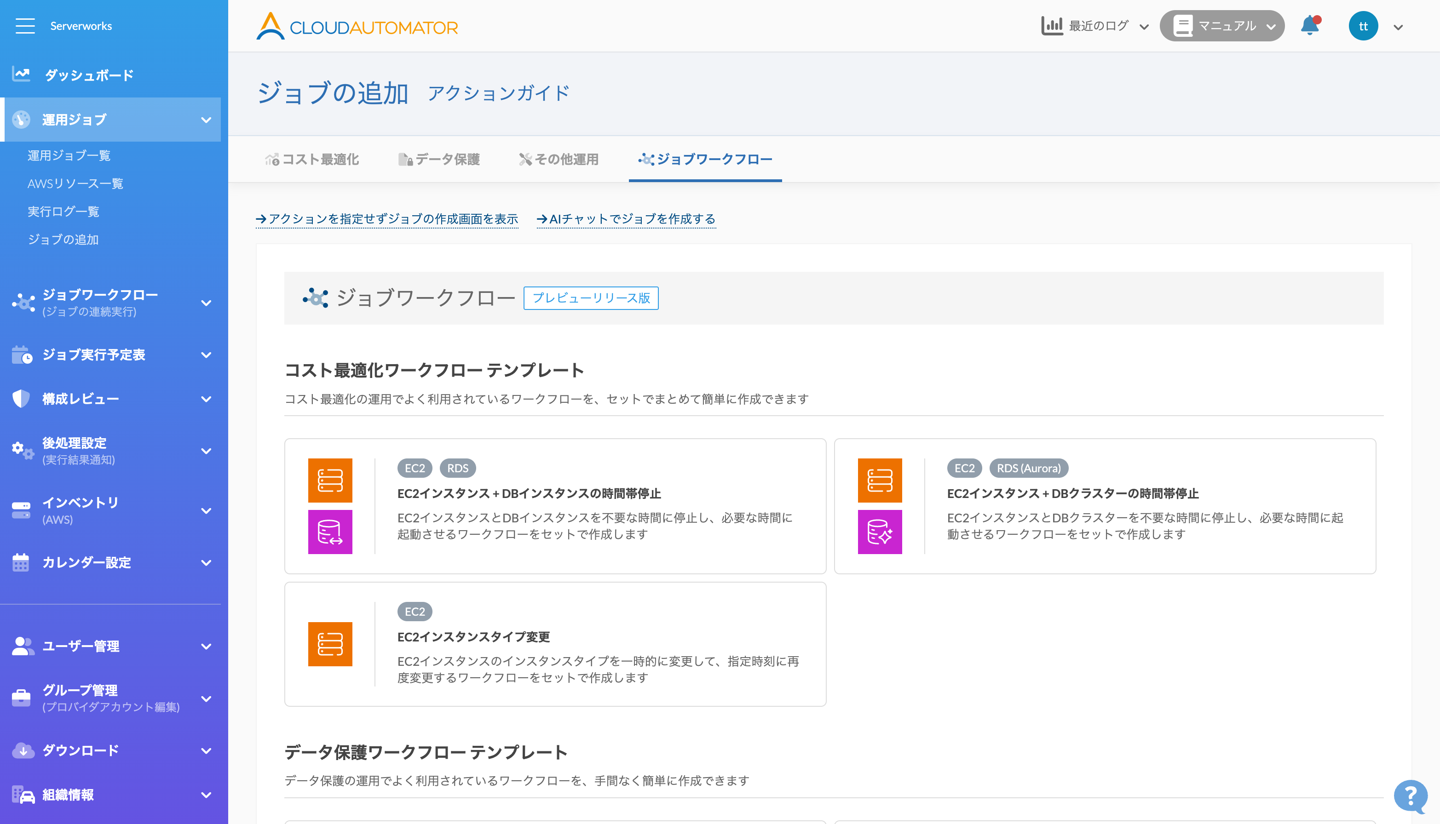Collapse the 運用ジョブ menu chevron
The width and height of the screenshot is (1440, 824).
(206, 120)
